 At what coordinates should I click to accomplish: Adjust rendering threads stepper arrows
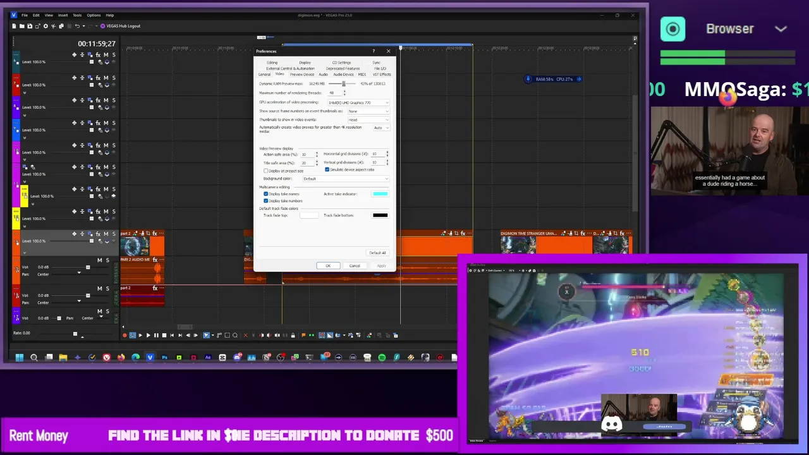344,93
